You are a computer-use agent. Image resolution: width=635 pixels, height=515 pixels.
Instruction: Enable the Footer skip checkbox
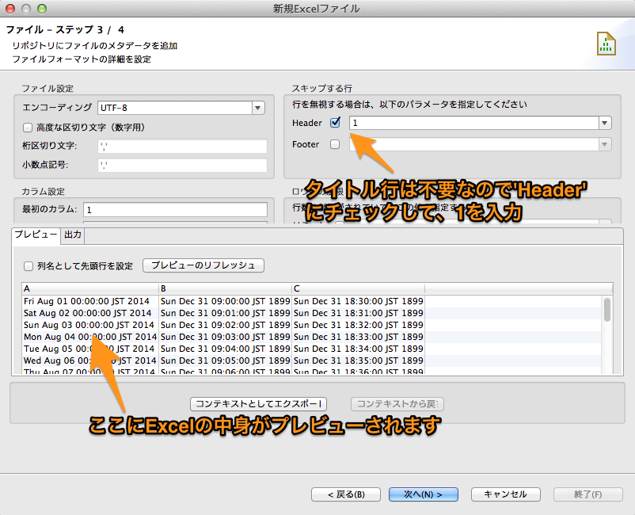335,144
